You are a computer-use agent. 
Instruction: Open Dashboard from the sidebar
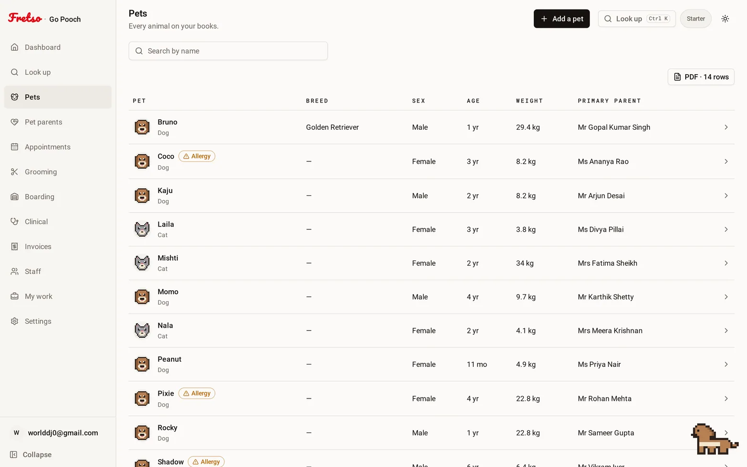tap(57, 47)
